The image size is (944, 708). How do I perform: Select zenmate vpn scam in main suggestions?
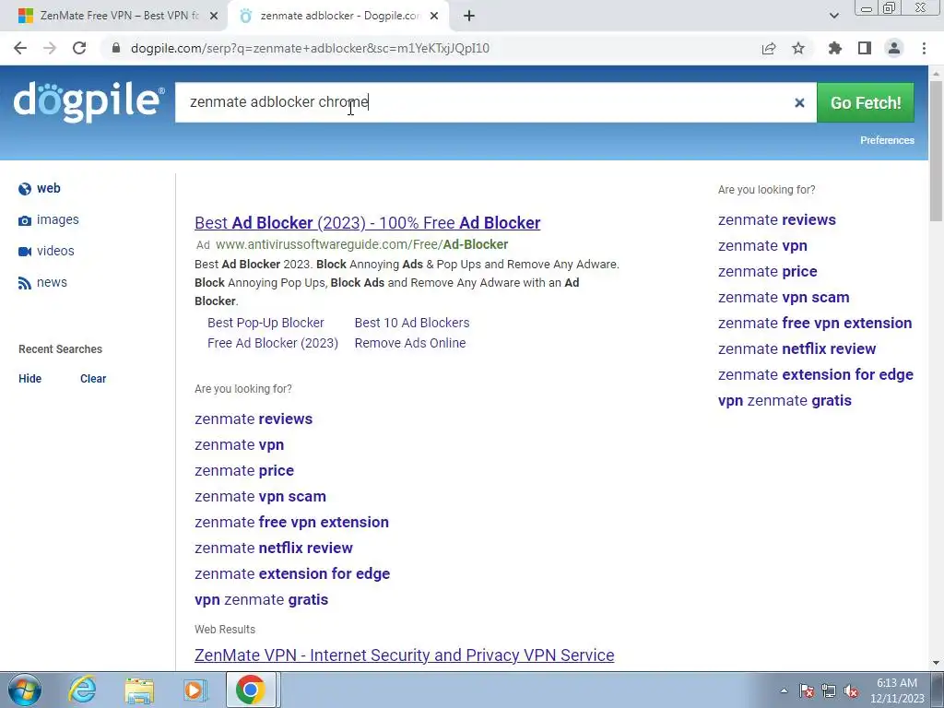tap(260, 497)
